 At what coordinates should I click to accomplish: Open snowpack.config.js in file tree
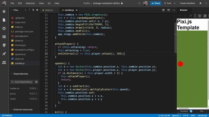(25, 50)
